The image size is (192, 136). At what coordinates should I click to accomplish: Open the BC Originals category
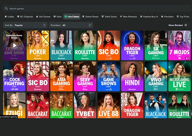25,17
